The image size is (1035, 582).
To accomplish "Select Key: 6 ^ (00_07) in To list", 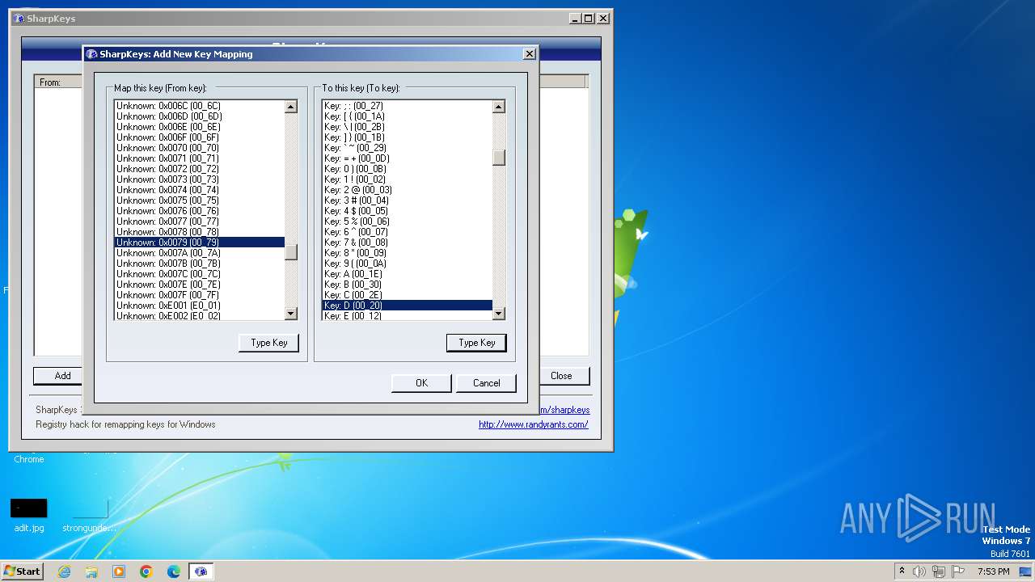I will 407,232.
